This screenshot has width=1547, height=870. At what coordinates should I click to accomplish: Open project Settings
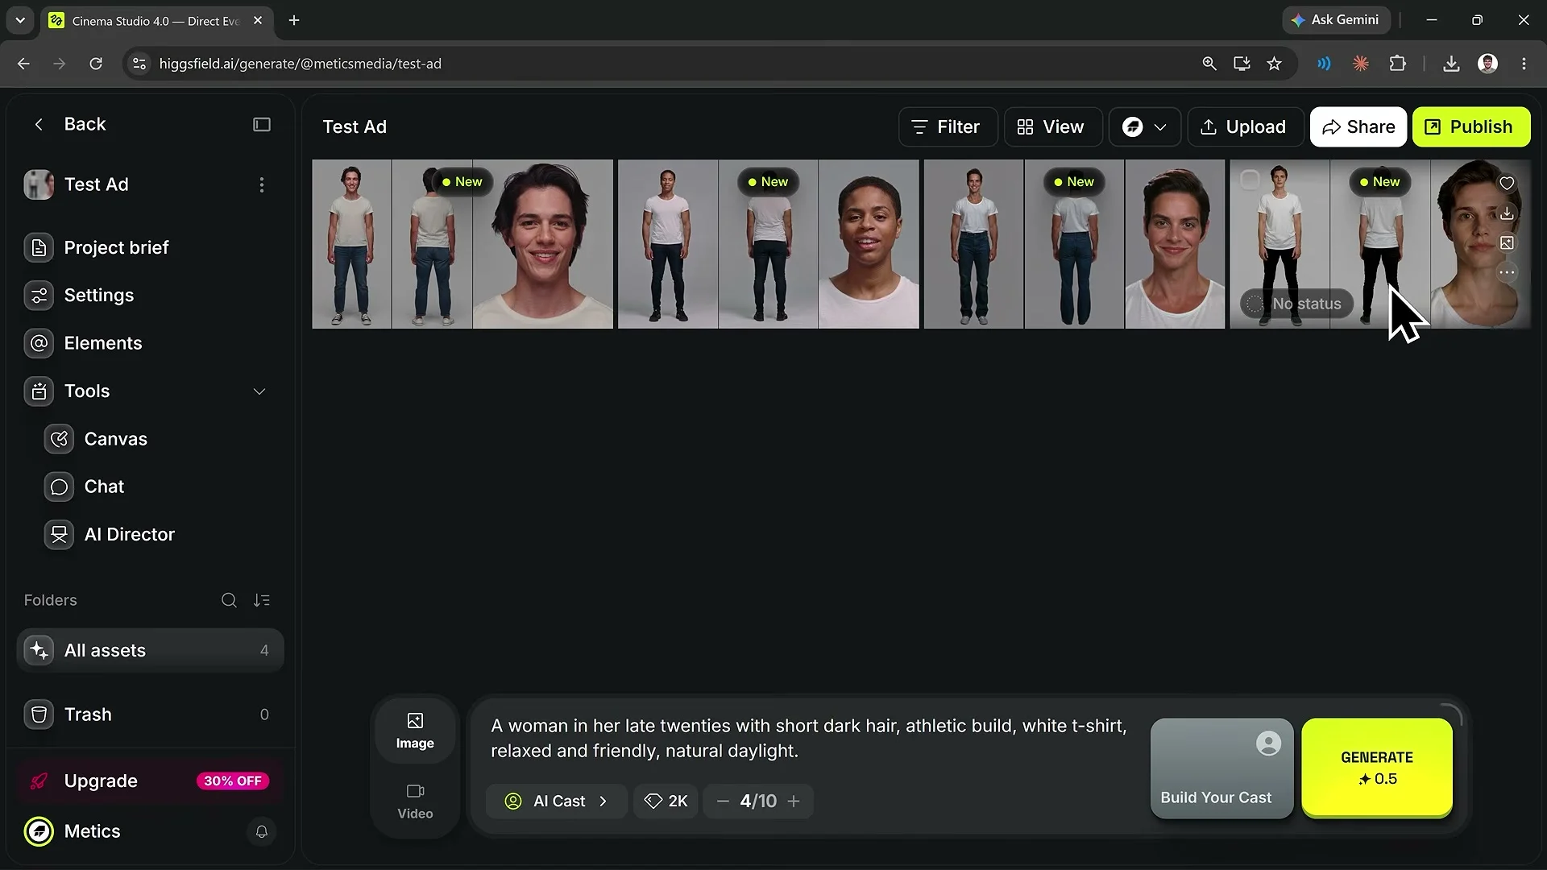point(150,296)
